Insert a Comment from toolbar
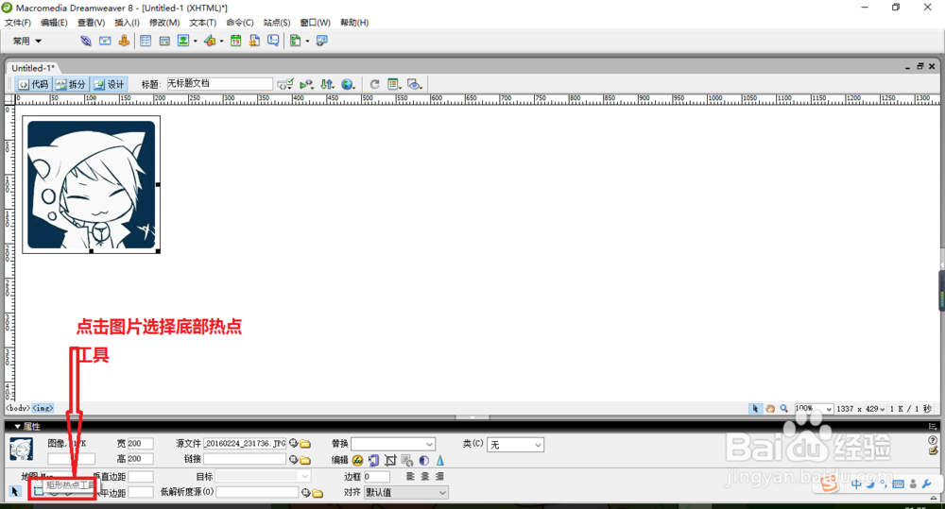 tap(274, 41)
